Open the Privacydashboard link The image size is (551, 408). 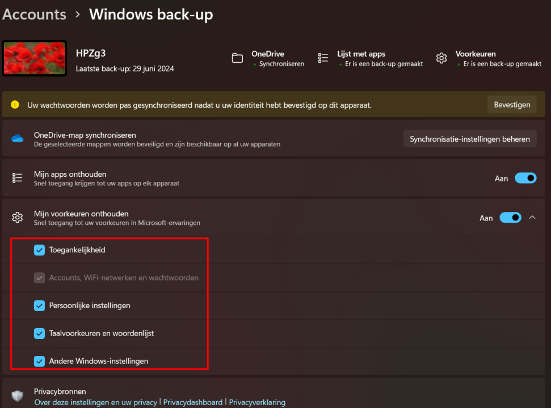click(192, 402)
